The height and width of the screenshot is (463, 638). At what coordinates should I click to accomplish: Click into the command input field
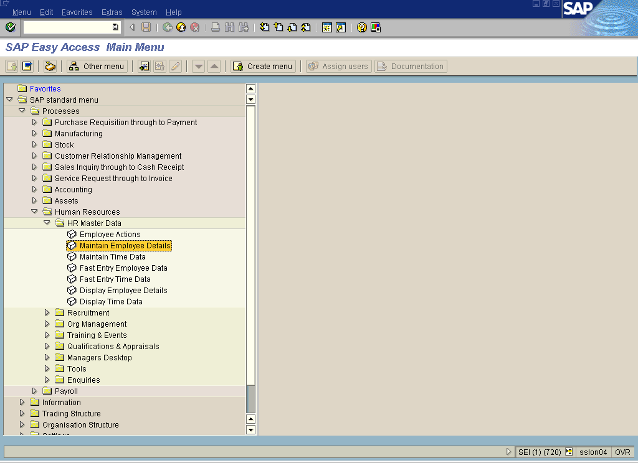tap(67, 27)
